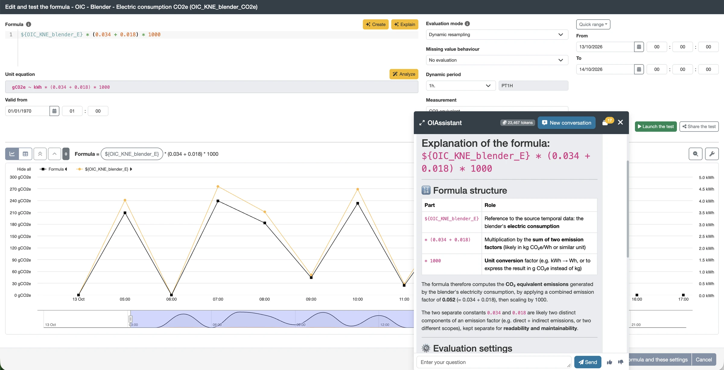Click the Valid from date field

click(27, 111)
